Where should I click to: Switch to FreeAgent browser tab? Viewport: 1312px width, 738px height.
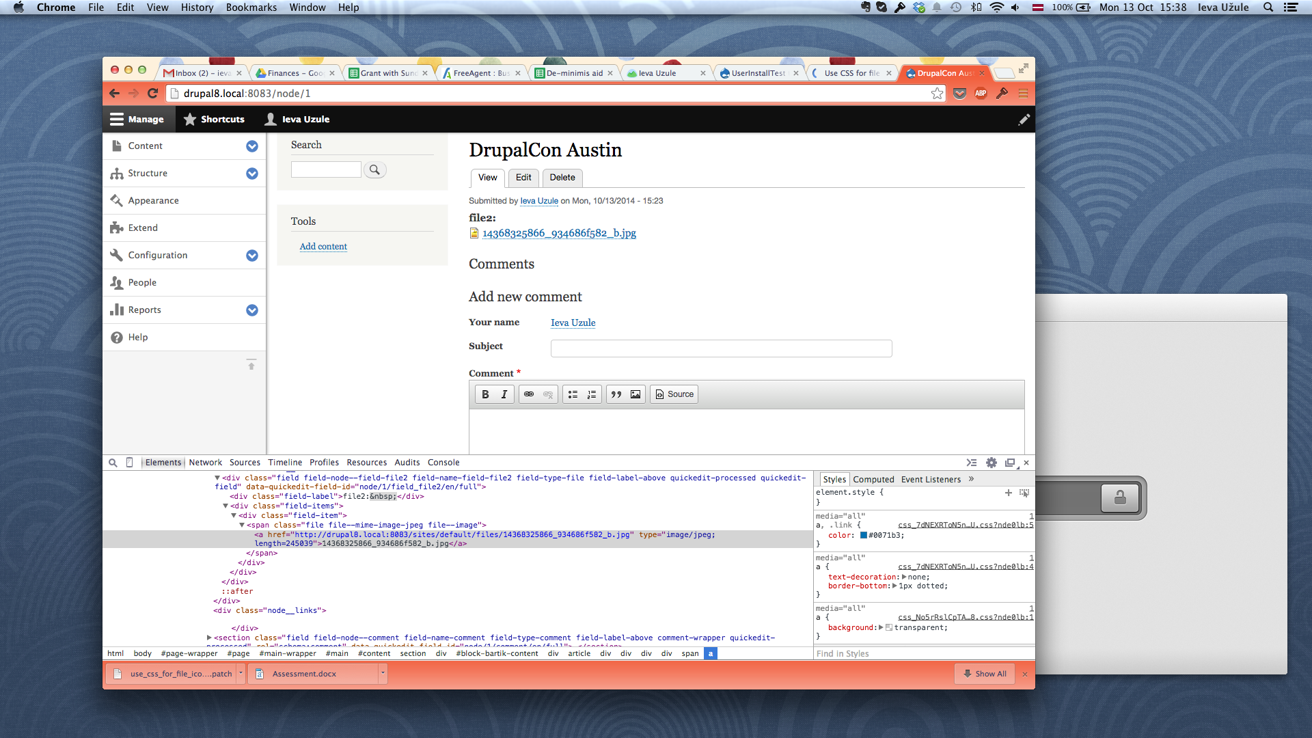[x=481, y=73]
